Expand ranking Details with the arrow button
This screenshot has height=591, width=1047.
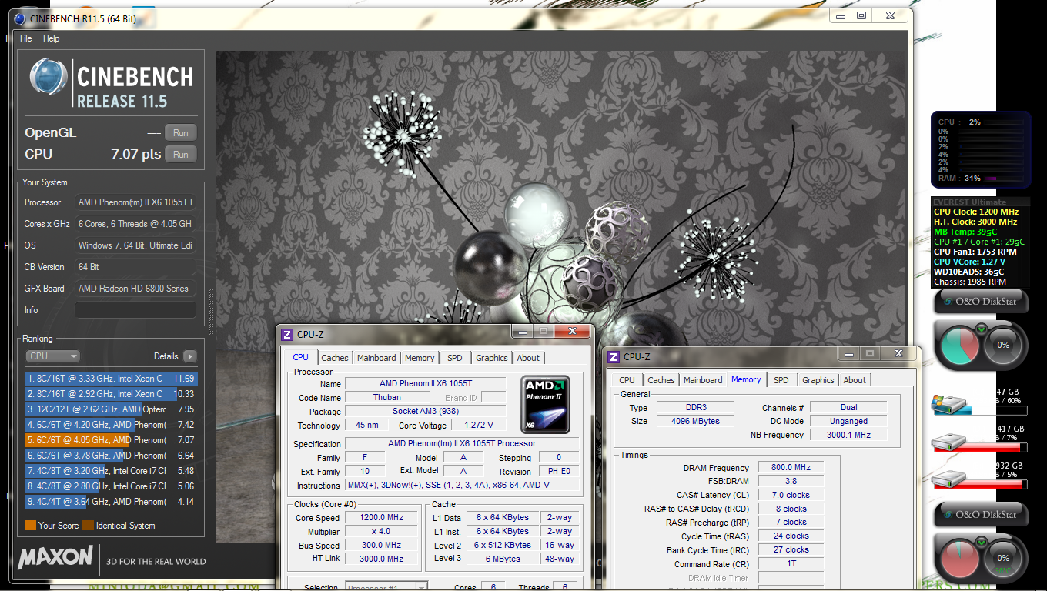[189, 356]
